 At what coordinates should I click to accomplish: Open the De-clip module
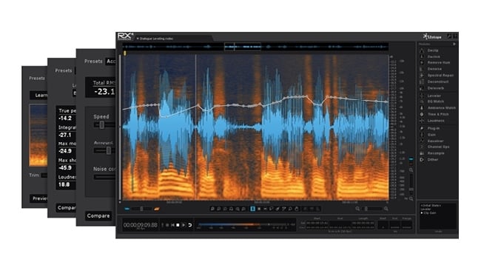(x=433, y=50)
